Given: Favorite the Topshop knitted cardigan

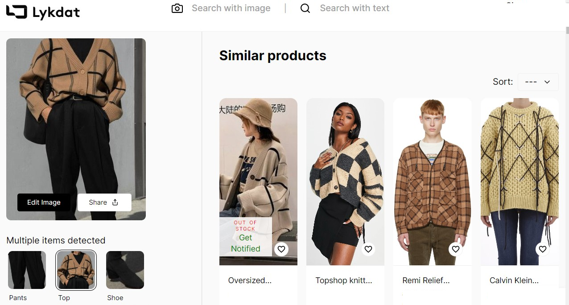Looking at the screenshot, I should [368, 249].
